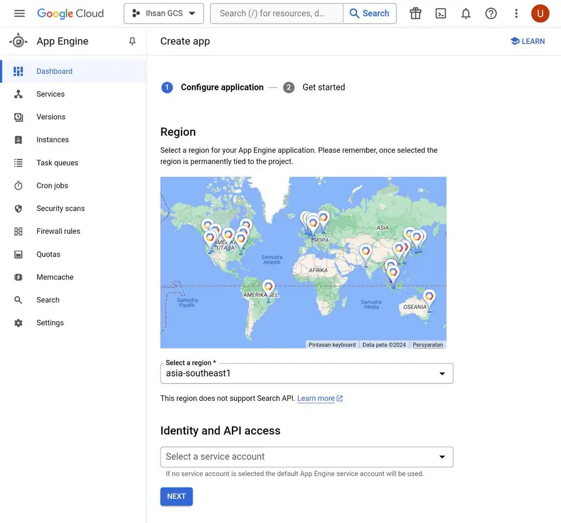This screenshot has height=523, width=561.
Task: Activate Cloud Shell terminal icon
Action: [441, 13]
